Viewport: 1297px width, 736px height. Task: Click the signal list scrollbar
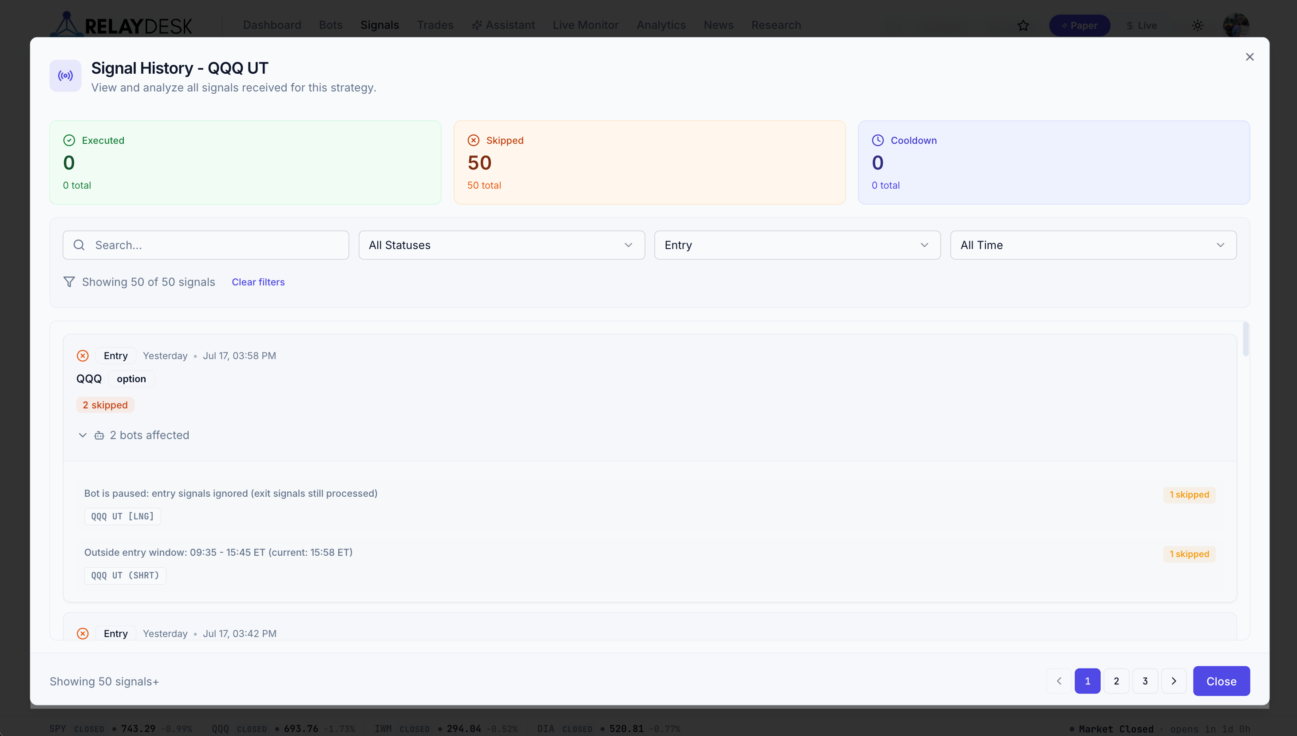[1246, 339]
